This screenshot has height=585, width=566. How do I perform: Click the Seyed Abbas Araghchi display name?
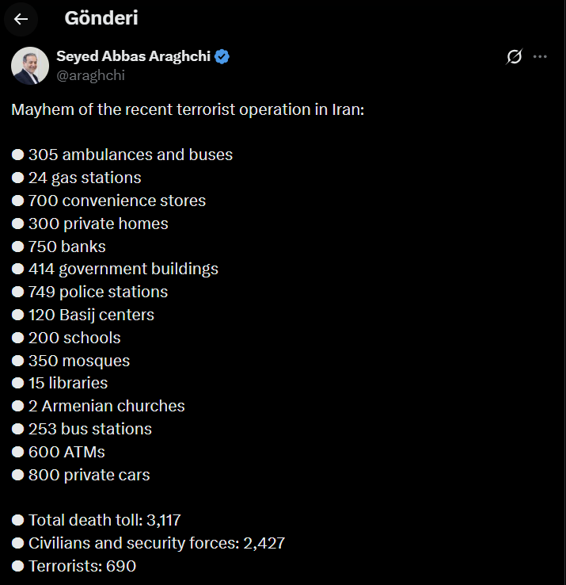(x=133, y=56)
